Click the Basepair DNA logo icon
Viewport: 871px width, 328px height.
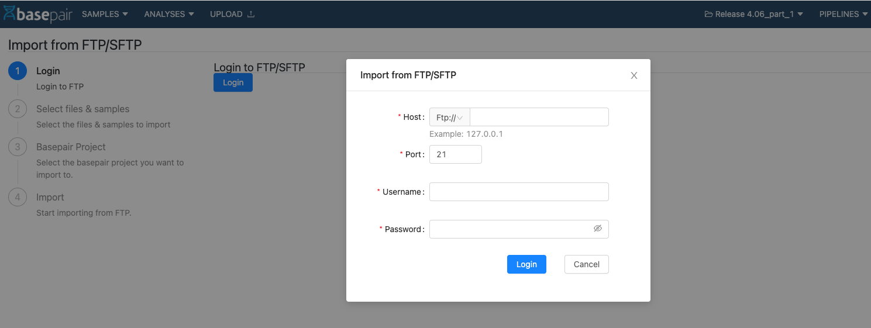8,13
